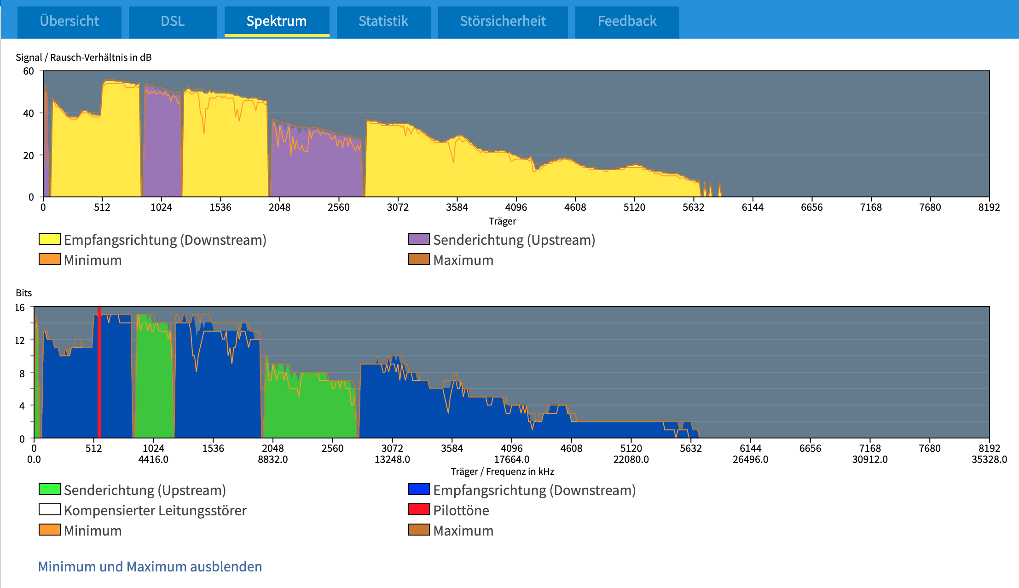Open the Übersicht tab
Screen dimensions: 1019x588
[69, 21]
